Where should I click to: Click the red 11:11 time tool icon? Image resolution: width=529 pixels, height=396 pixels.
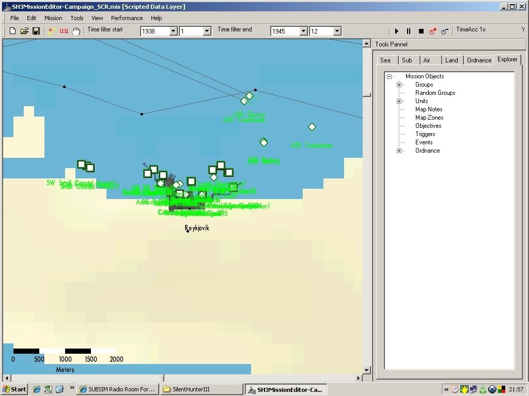coord(64,31)
